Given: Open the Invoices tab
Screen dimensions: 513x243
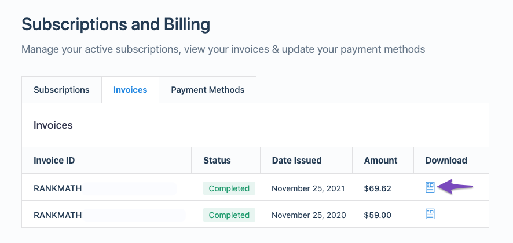Looking at the screenshot, I should coord(130,90).
